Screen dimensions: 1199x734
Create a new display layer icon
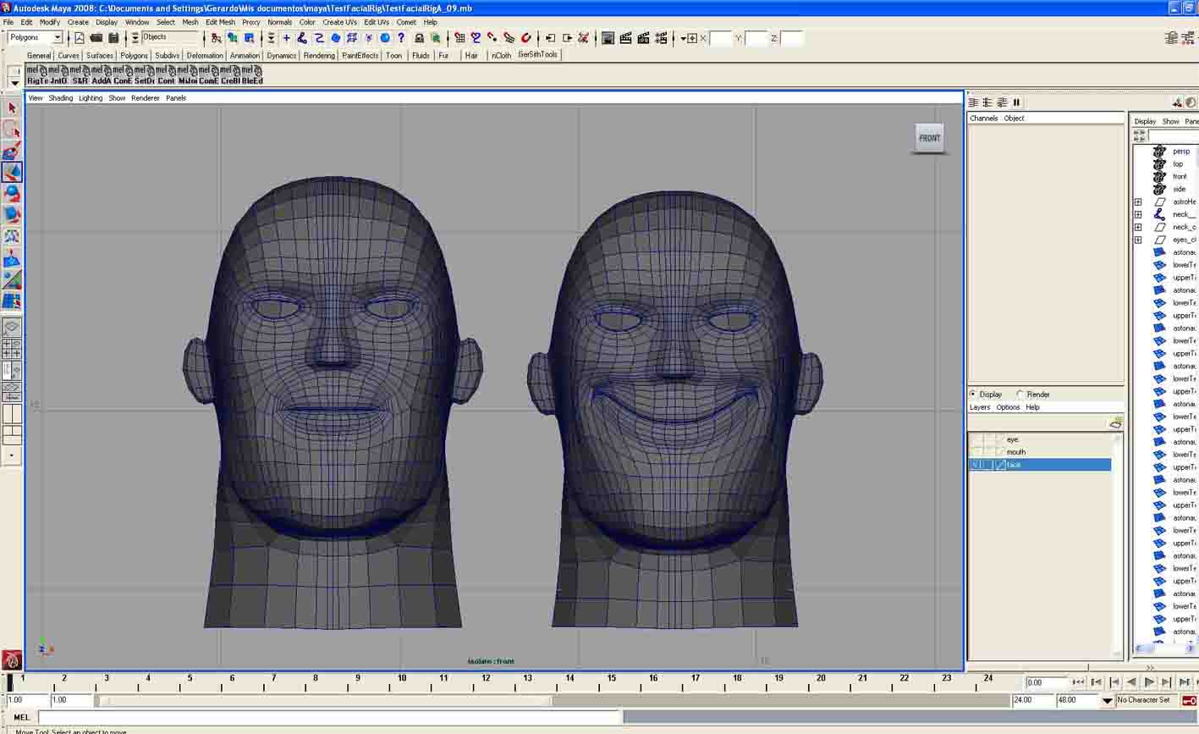point(1115,422)
